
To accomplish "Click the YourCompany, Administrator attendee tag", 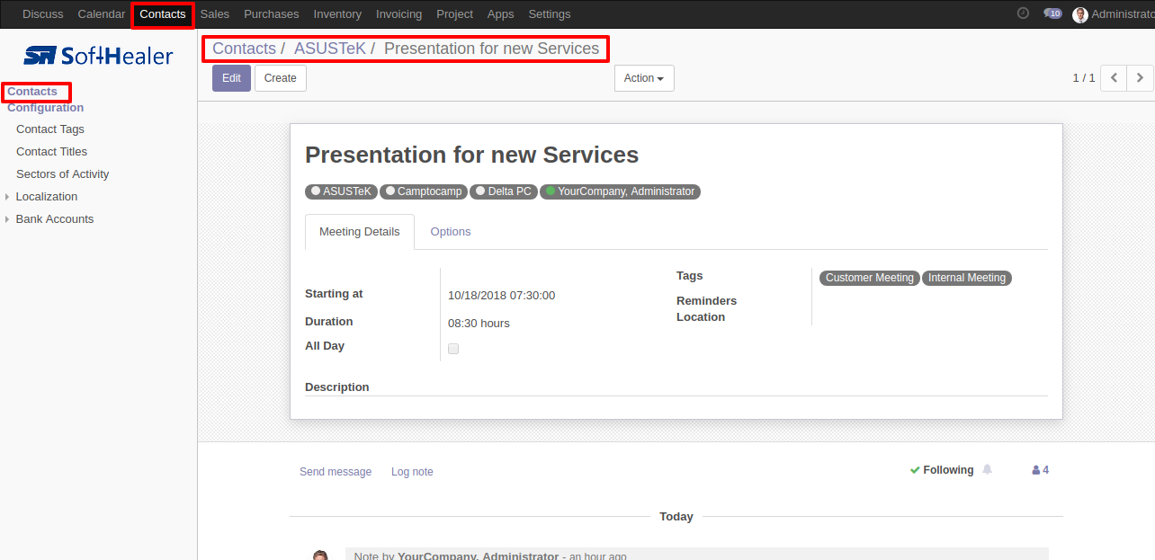I will pyautogui.click(x=621, y=191).
